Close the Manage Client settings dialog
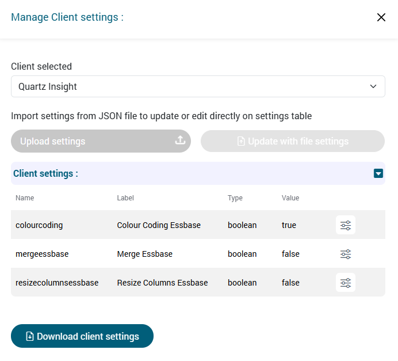Screen dimensions: 398x361 tap(381, 17)
